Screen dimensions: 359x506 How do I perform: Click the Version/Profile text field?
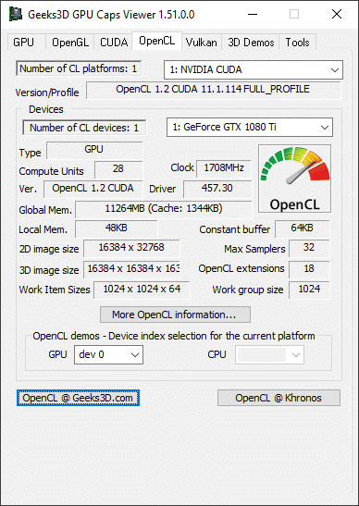(x=213, y=90)
